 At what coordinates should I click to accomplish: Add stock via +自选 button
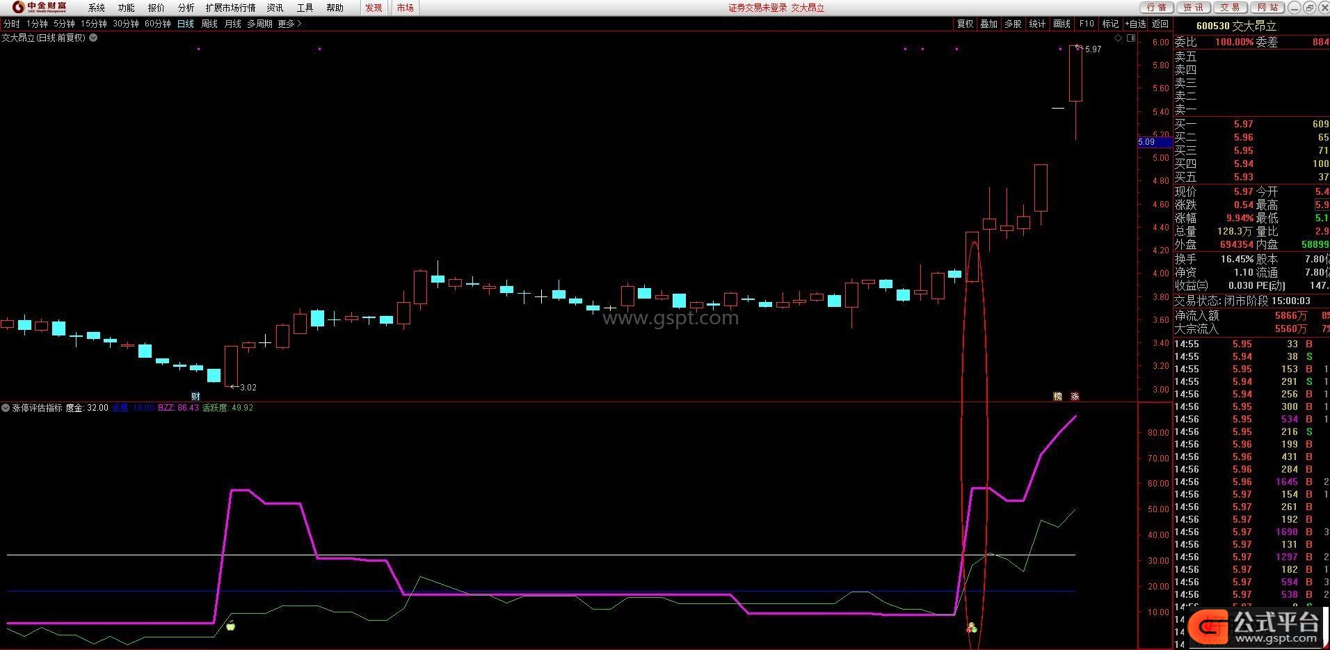(1135, 24)
